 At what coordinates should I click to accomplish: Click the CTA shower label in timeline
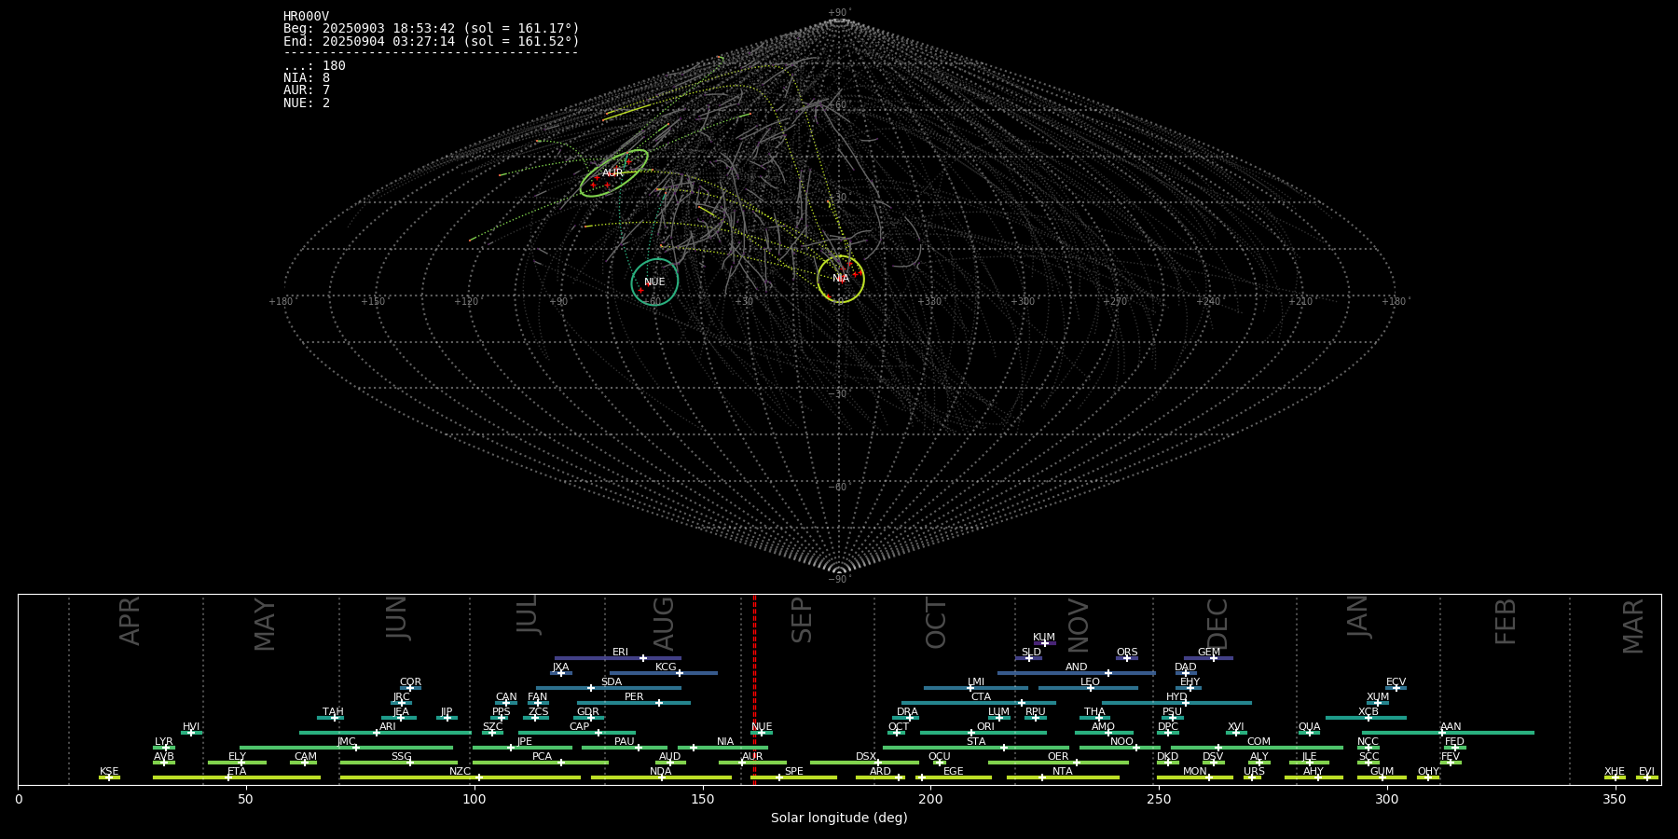981,696
